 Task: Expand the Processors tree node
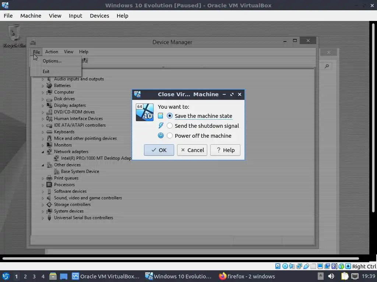(x=43, y=185)
